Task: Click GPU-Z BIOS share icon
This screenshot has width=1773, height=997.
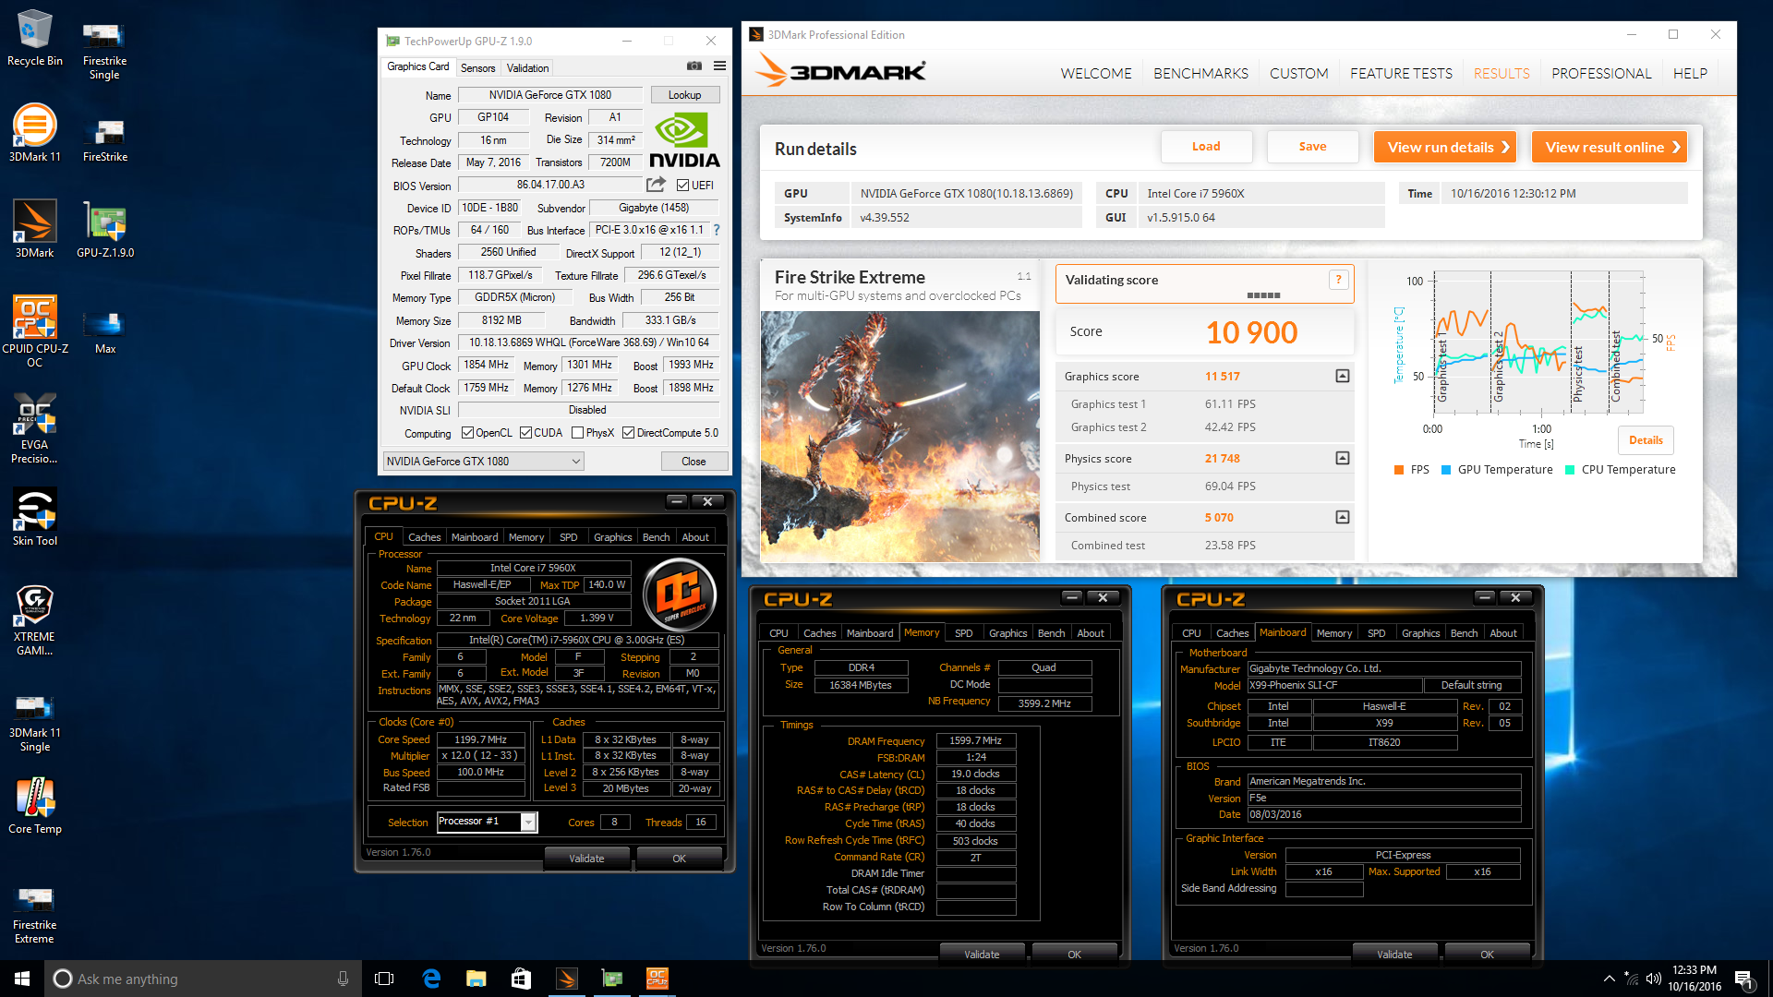Action: coord(656,185)
